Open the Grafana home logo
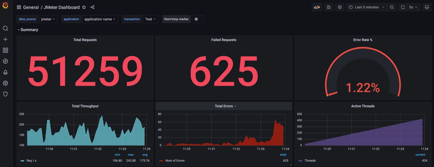The width and height of the screenshot is (434, 167). (5, 6)
